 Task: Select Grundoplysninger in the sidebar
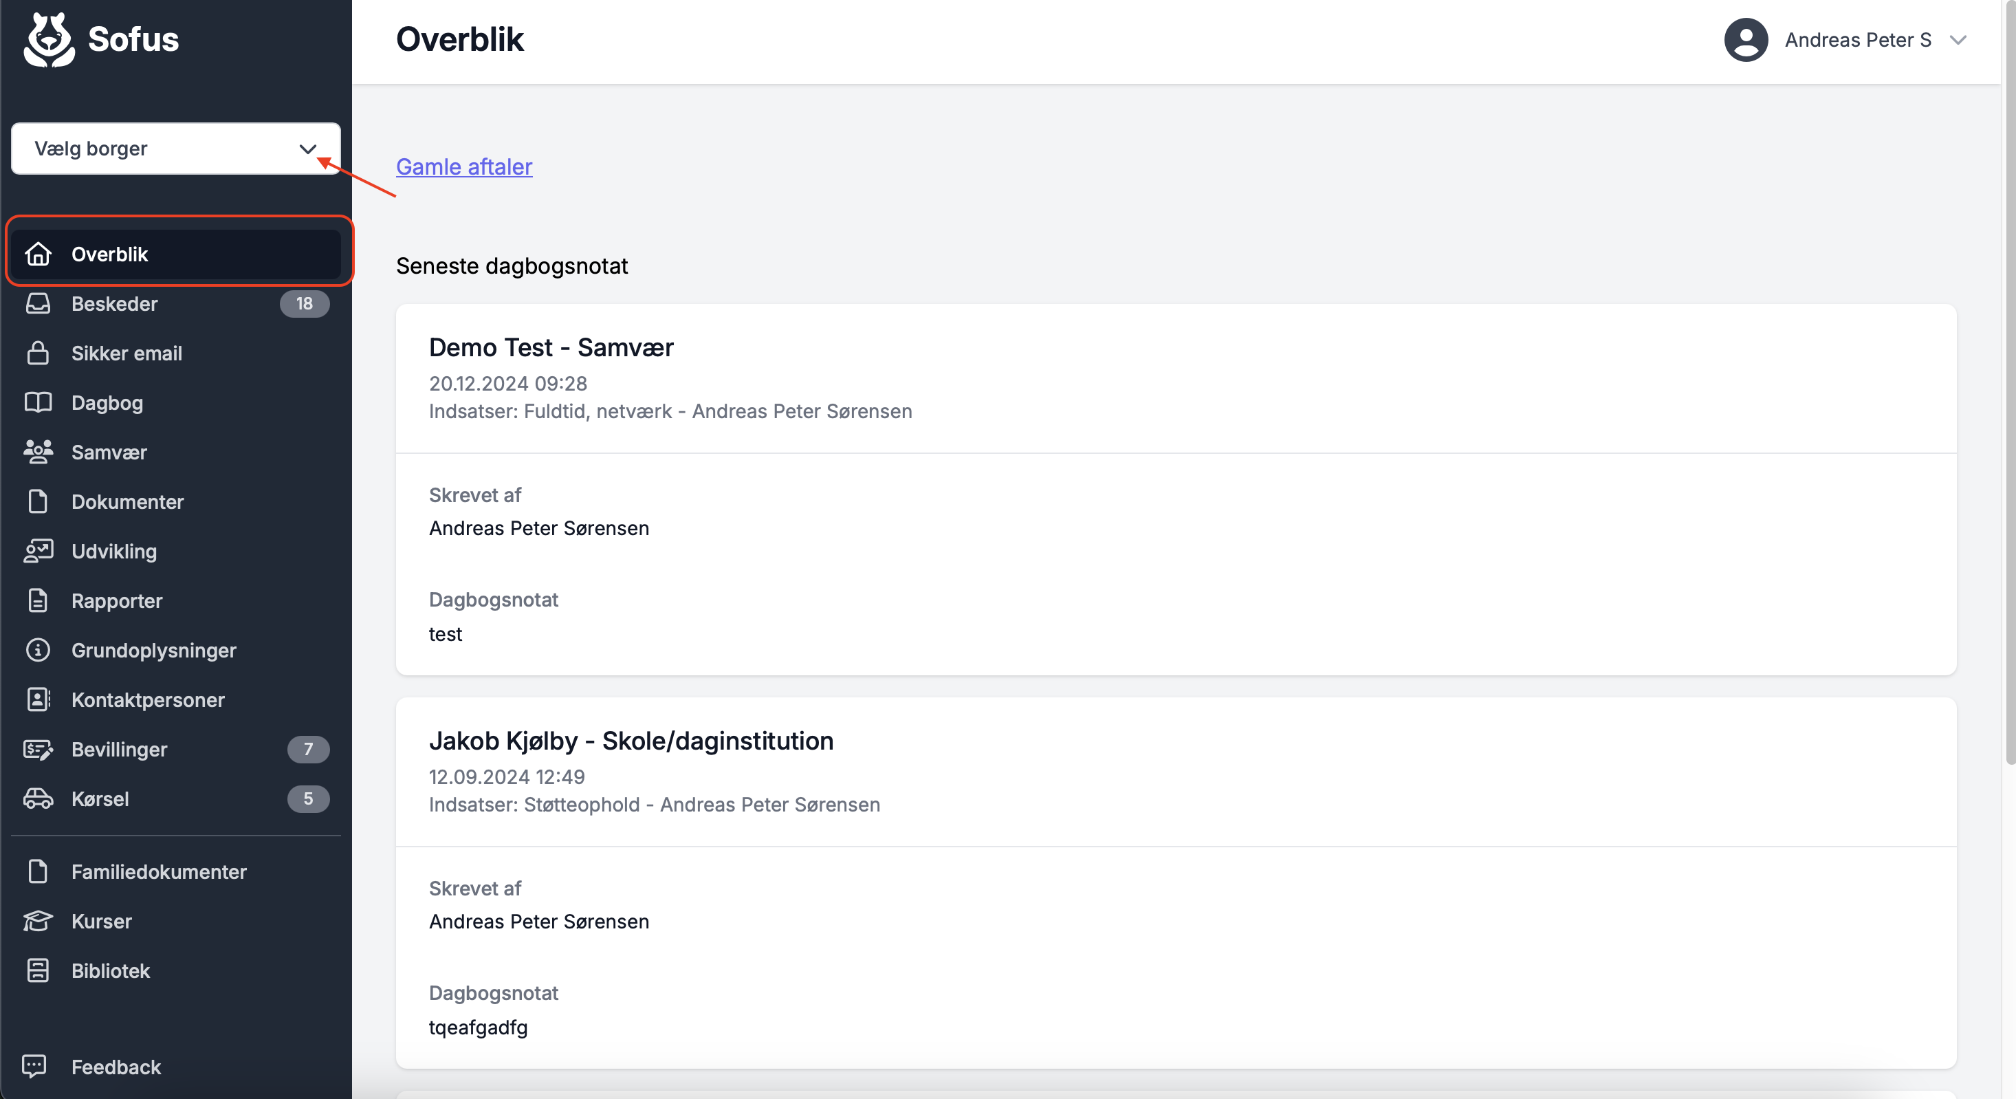point(153,651)
